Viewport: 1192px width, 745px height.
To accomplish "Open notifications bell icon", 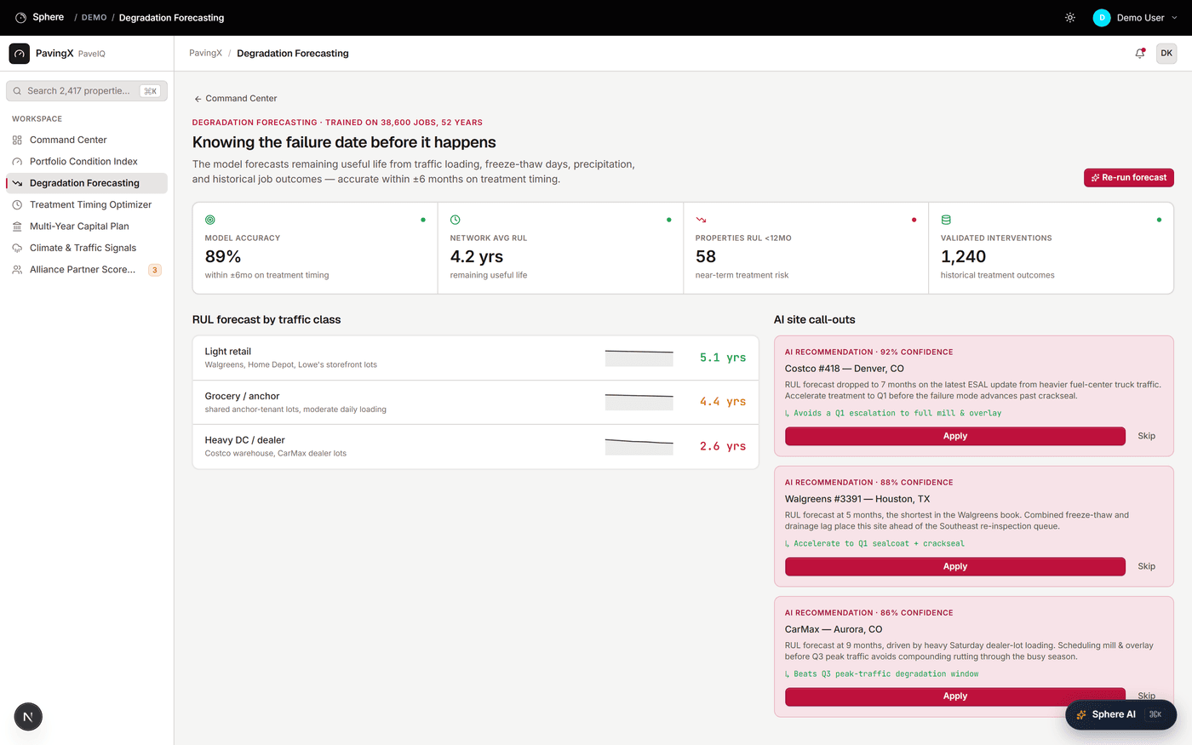I will click(1140, 54).
